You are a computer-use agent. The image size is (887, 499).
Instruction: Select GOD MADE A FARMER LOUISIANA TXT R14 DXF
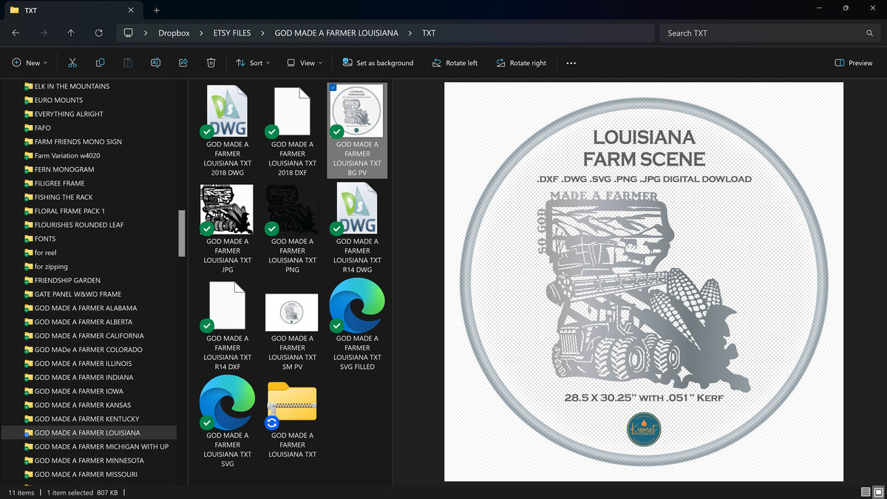228,324
